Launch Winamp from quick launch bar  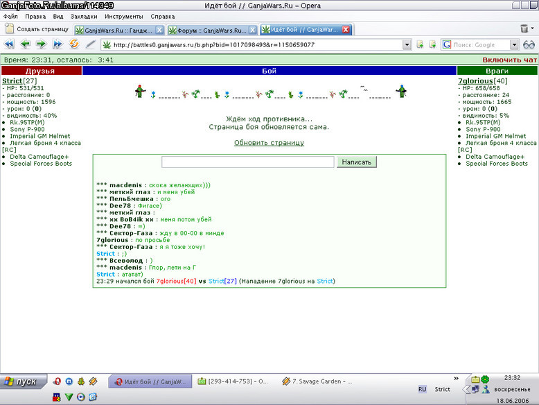[x=93, y=381]
